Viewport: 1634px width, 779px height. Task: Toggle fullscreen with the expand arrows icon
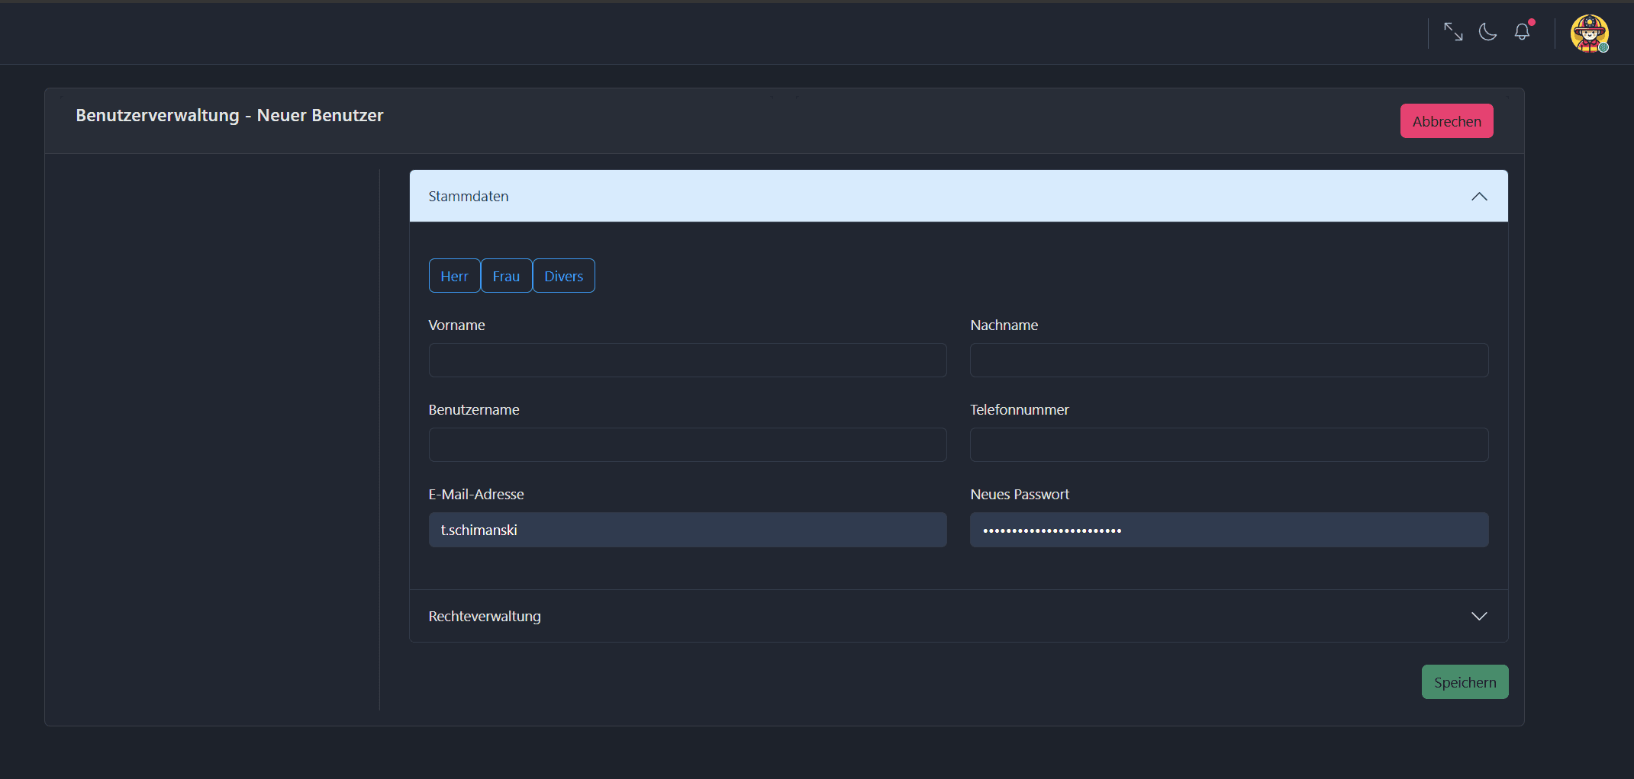(x=1453, y=32)
